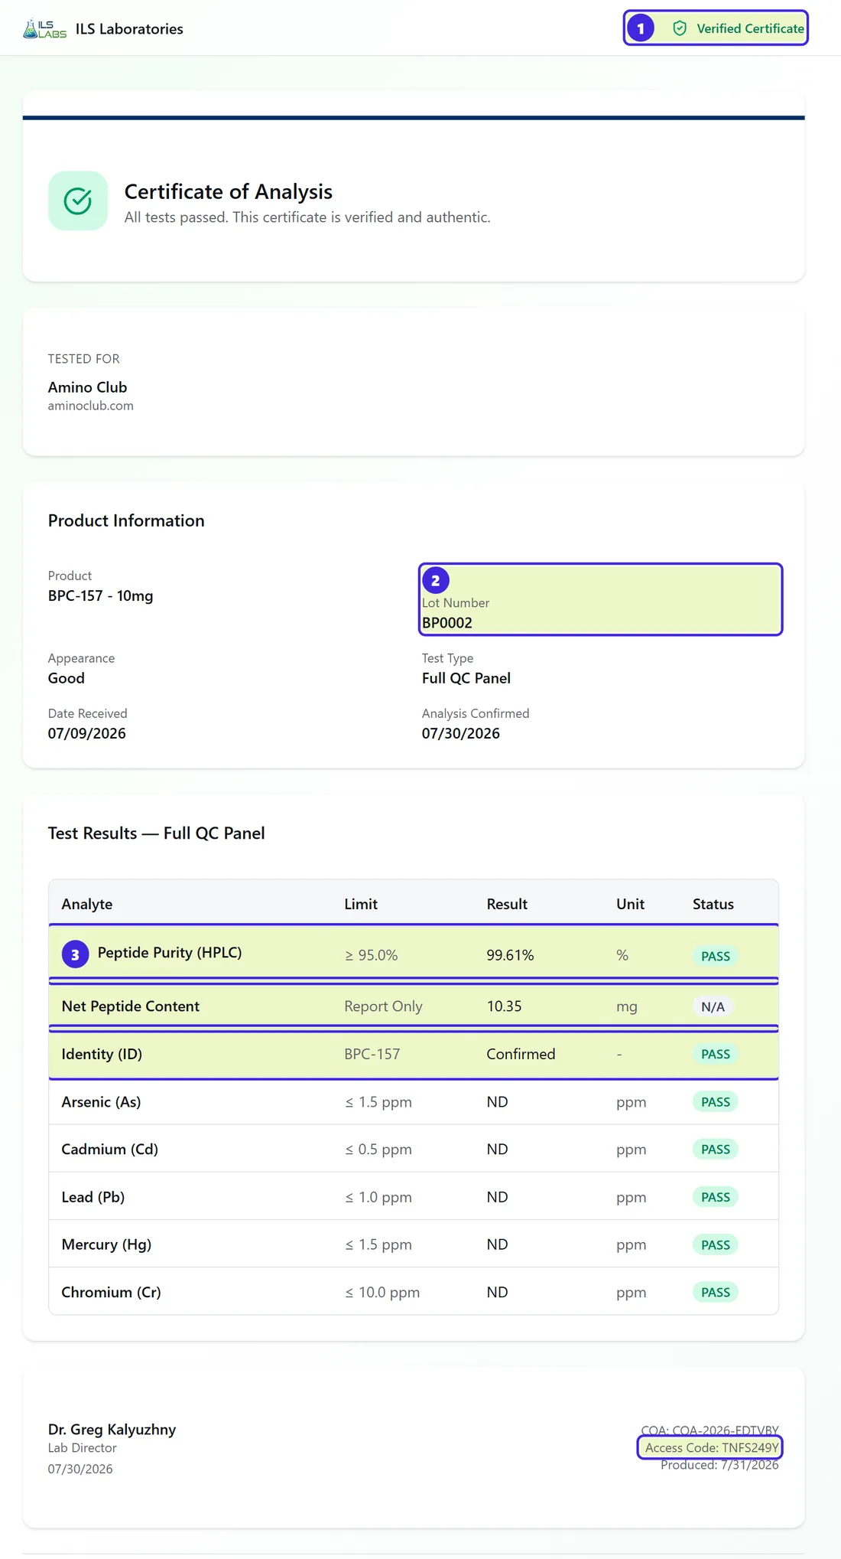Click the Mercury (Hg) row label
The image size is (841, 1559).
(106, 1244)
